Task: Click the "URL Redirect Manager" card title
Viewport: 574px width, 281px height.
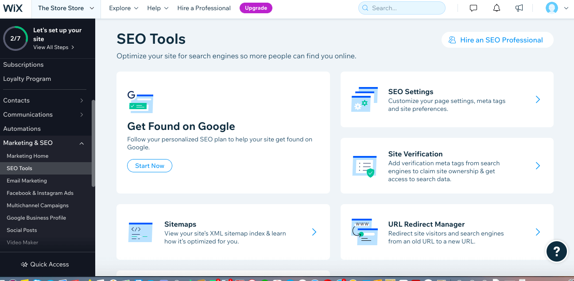Action: point(427,224)
